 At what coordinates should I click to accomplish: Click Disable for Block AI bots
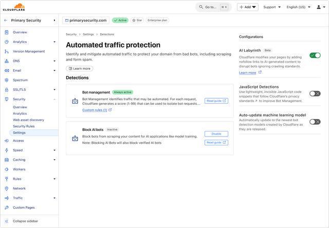pyautogui.click(x=216, y=134)
